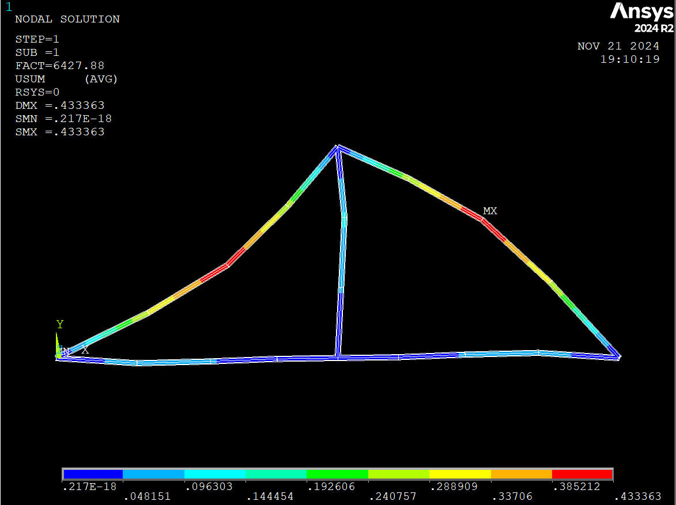Click the cyan legend color band
Viewport: 676px width, 505px height.
[x=215, y=474]
